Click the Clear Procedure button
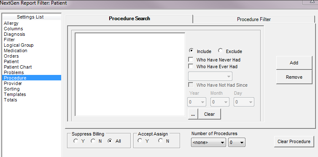Viewport: 318px width, 157px height. (x=294, y=141)
